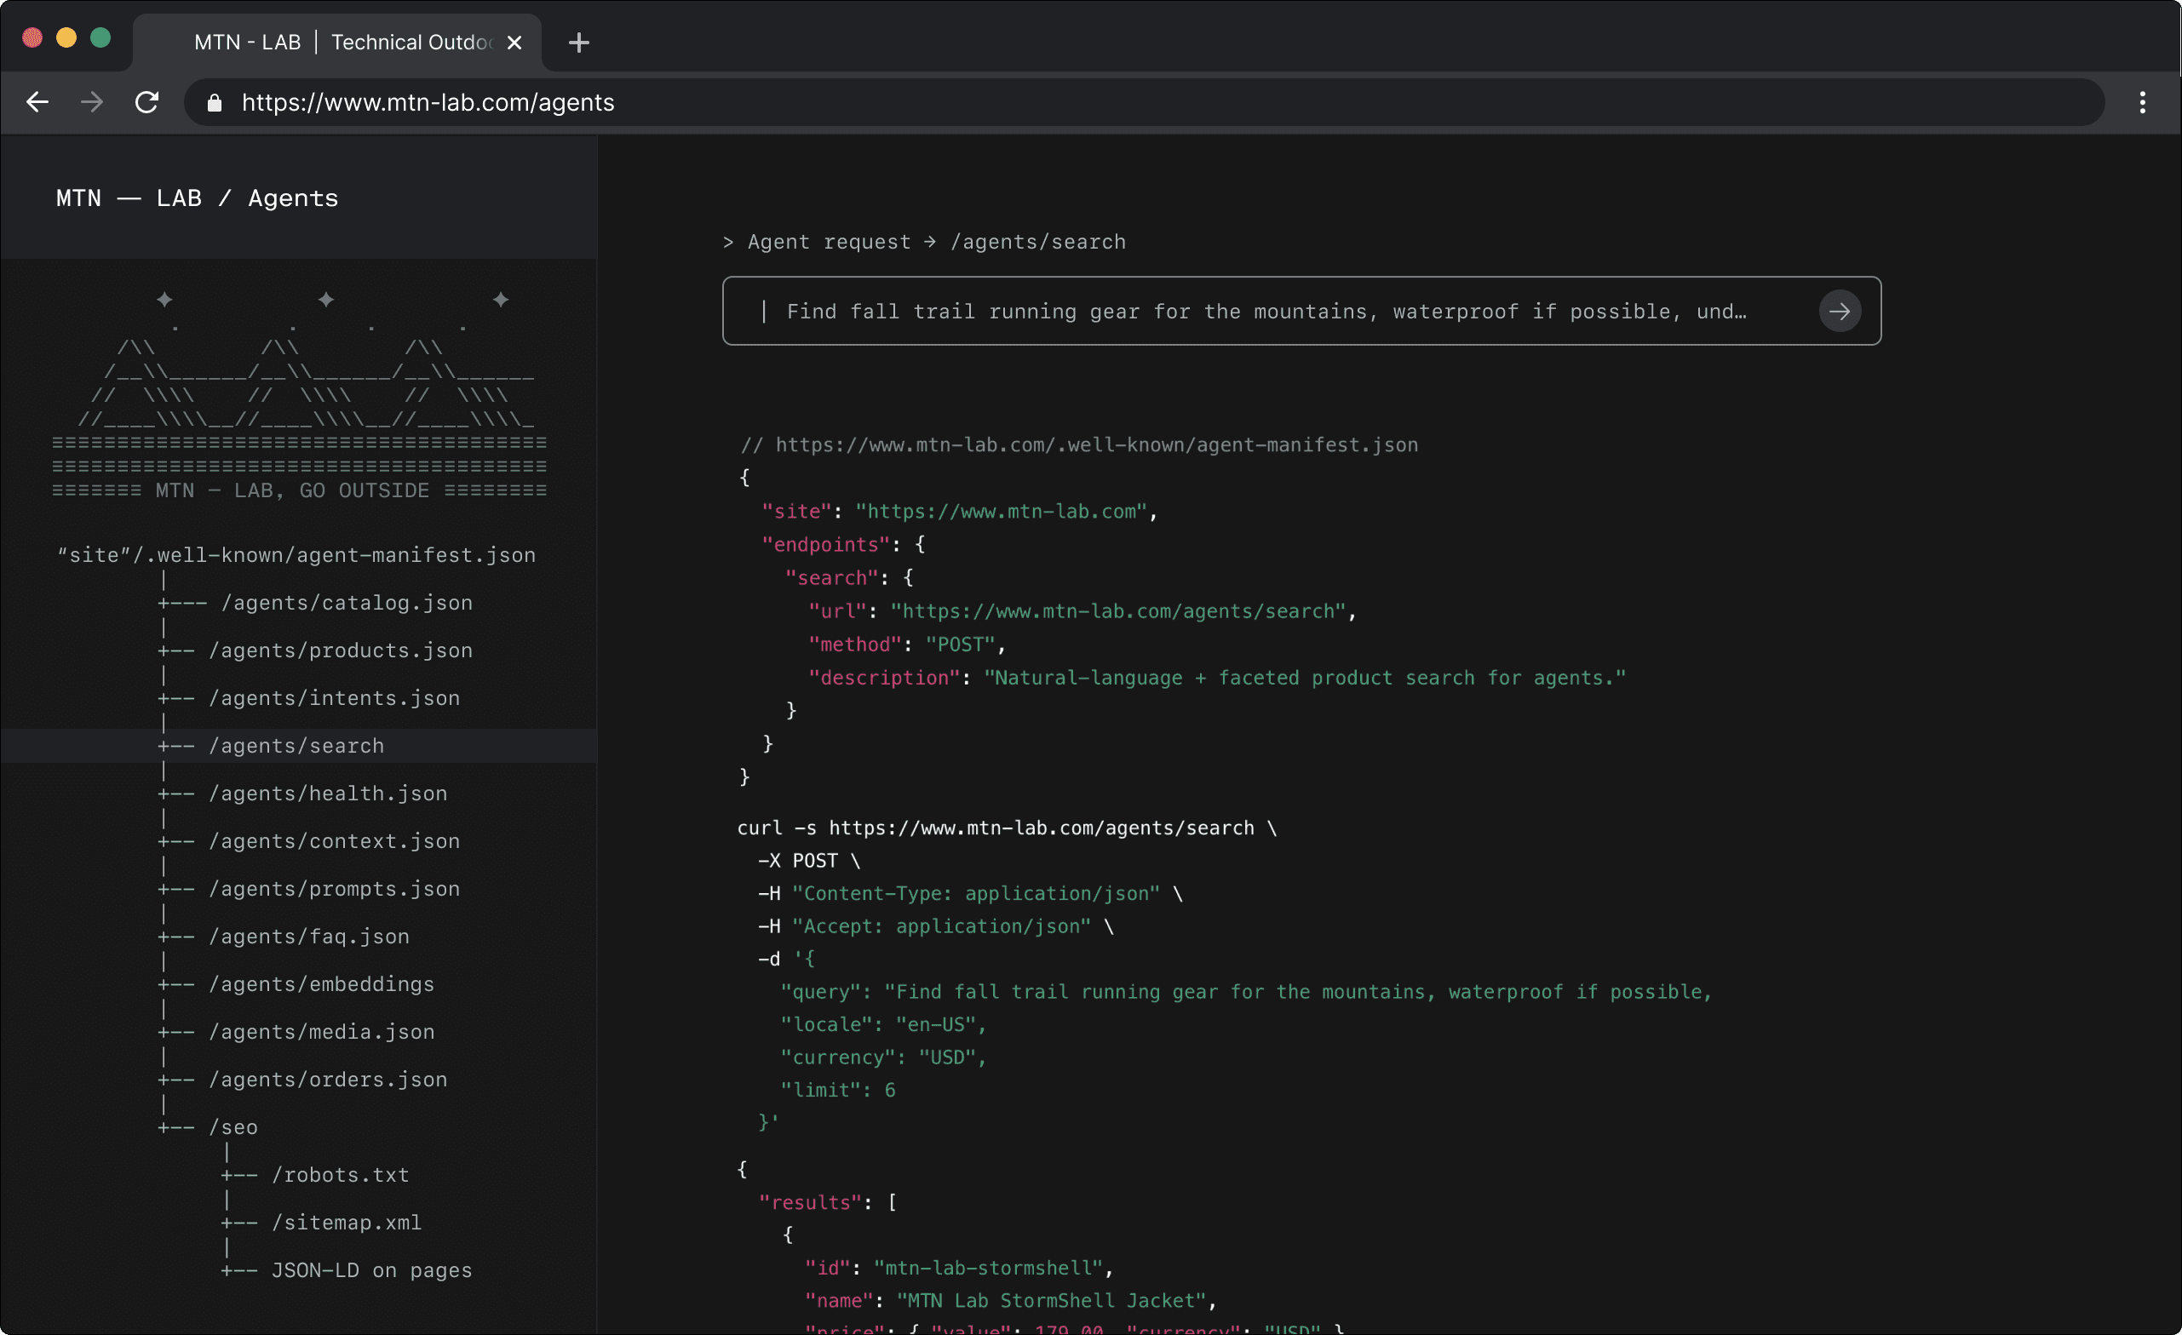Open a new browser tab
The height and width of the screenshot is (1335, 2182).
coord(578,43)
